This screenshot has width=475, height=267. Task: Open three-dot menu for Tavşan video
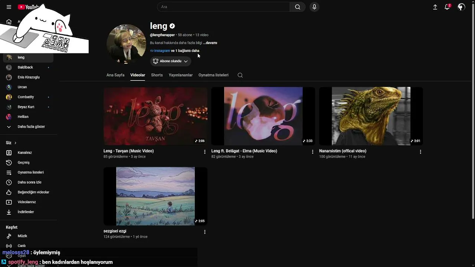coord(204,152)
